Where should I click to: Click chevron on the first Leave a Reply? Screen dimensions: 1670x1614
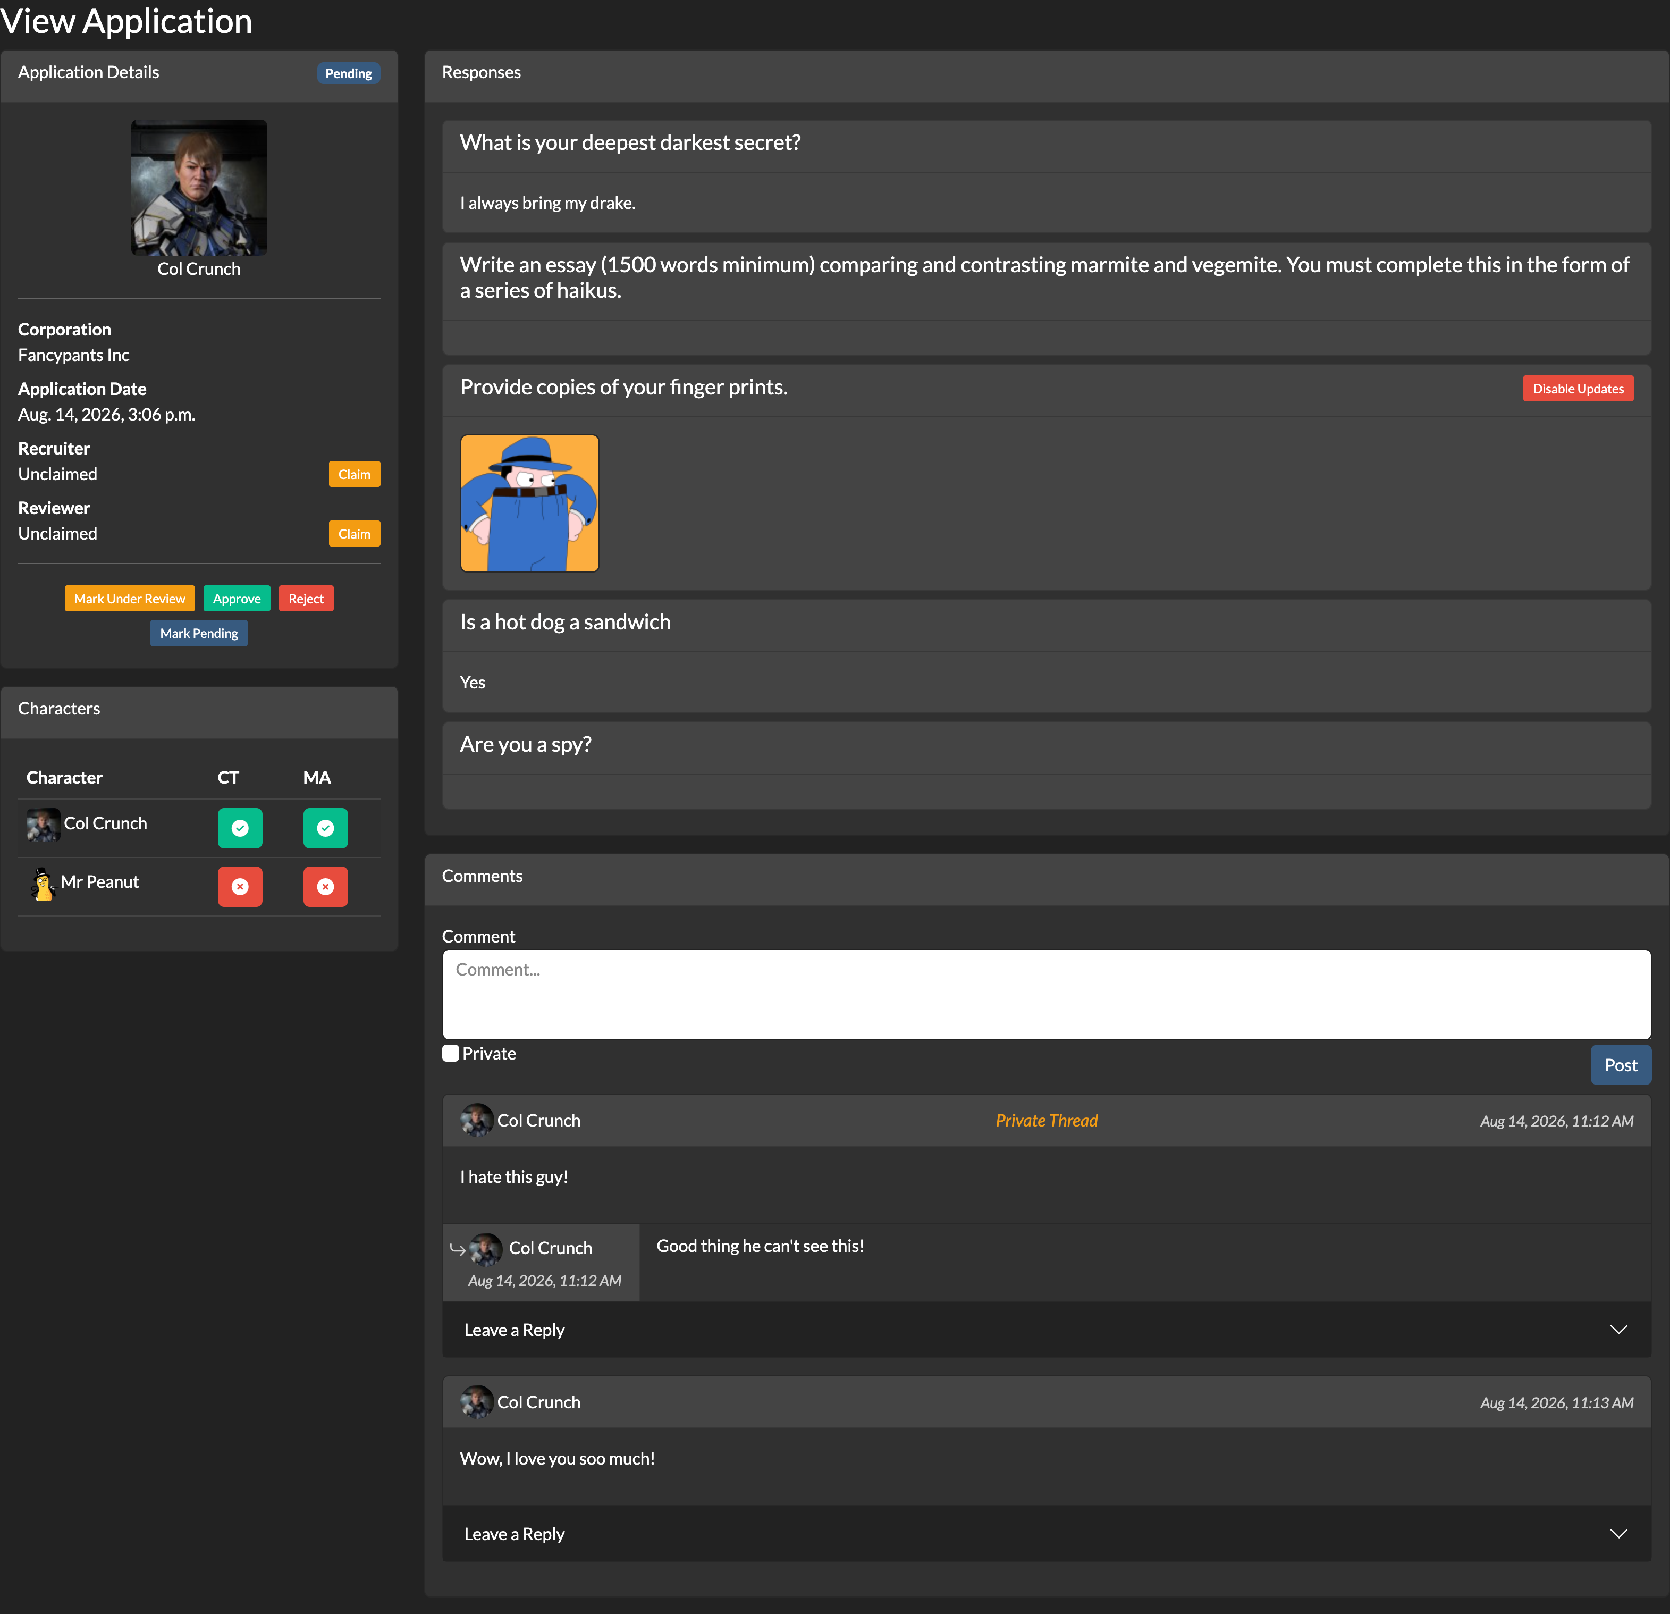click(x=1618, y=1330)
